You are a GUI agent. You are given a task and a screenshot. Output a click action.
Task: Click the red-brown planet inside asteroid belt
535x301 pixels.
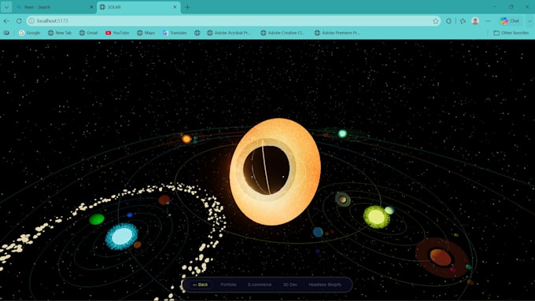[164, 200]
